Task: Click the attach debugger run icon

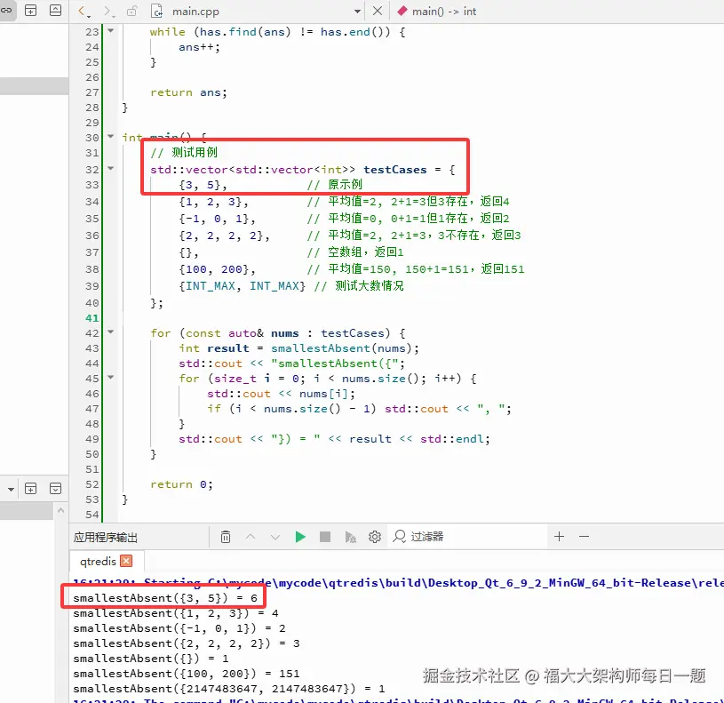Action: [351, 537]
